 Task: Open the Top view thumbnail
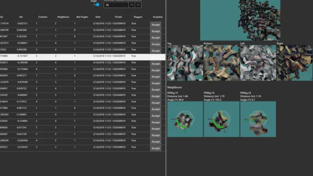pyautogui.click(x=185, y=63)
